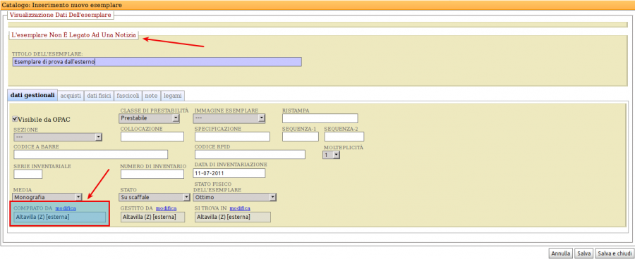The height and width of the screenshot is (259, 635).
Task: Switch to the acquisti tab
Action: click(71, 96)
